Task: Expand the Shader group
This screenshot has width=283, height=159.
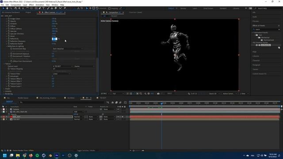Action: pyautogui.click(x=4, y=89)
